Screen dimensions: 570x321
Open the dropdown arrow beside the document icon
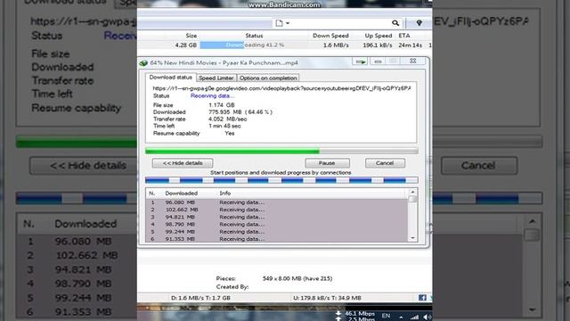pos(288,23)
